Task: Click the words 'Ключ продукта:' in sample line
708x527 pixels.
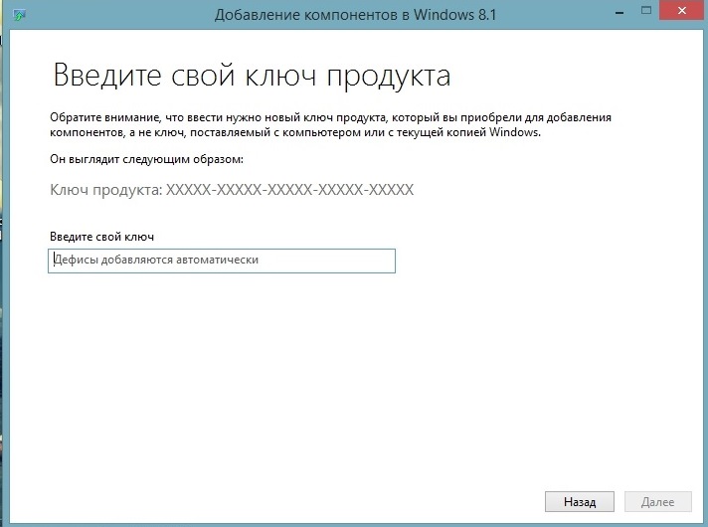Action: click(x=104, y=189)
